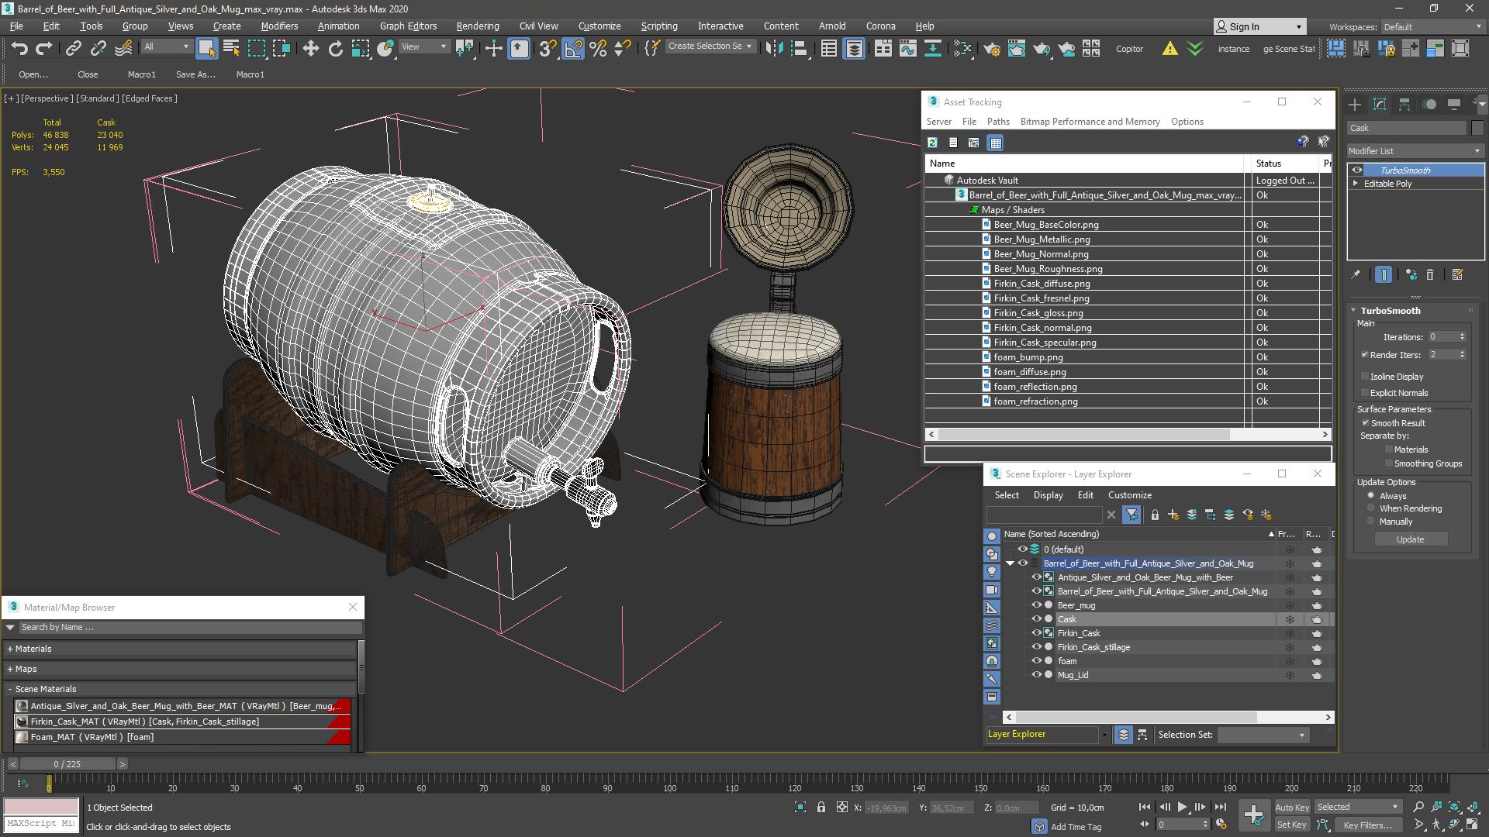Image resolution: width=1489 pixels, height=837 pixels.
Task: Select the When Rendering update option
Action: click(x=1370, y=508)
